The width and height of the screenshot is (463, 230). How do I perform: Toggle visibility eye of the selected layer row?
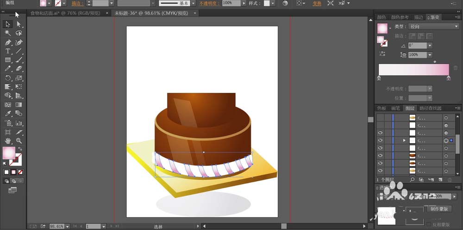point(380,140)
